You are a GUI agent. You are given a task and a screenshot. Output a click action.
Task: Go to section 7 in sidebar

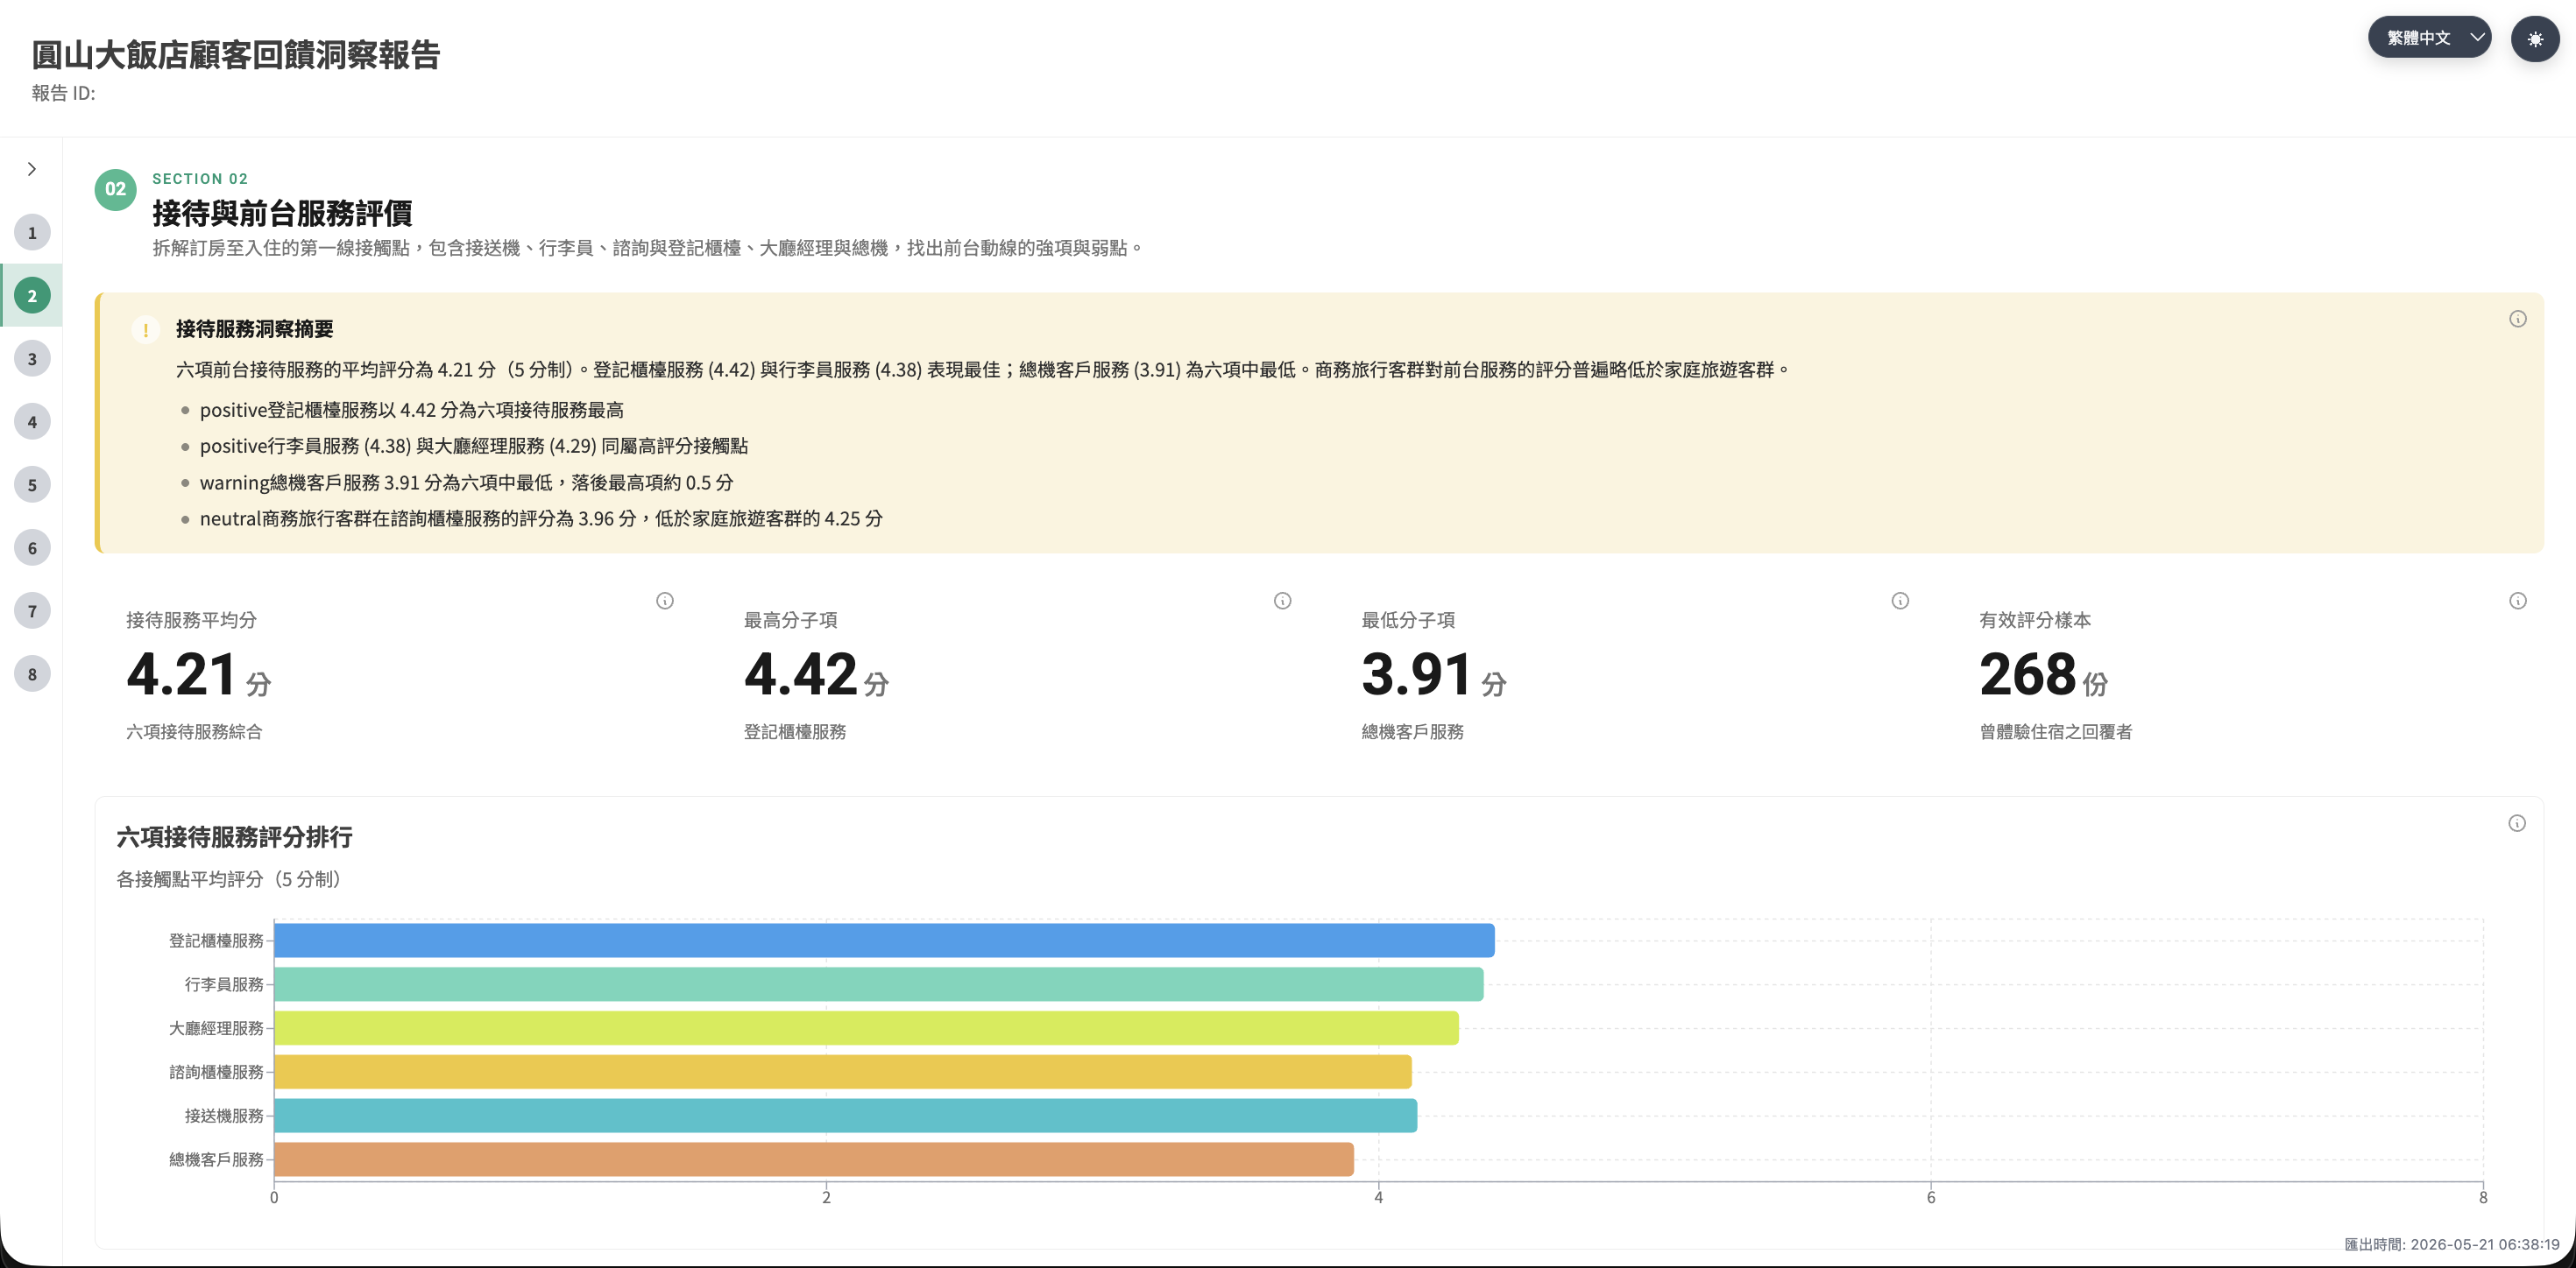(x=32, y=610)
